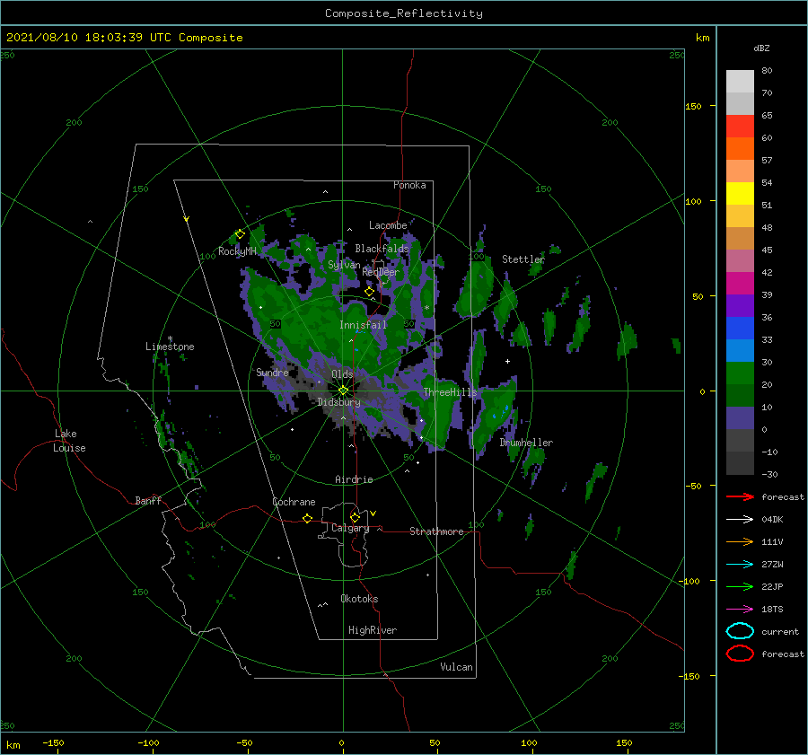Screen dimensions: 808x755
Task: Click the Ponoka town label
Action: click(x=409, y=185)
